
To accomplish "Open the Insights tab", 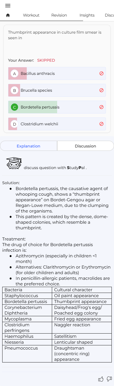I will click(87, 15).
